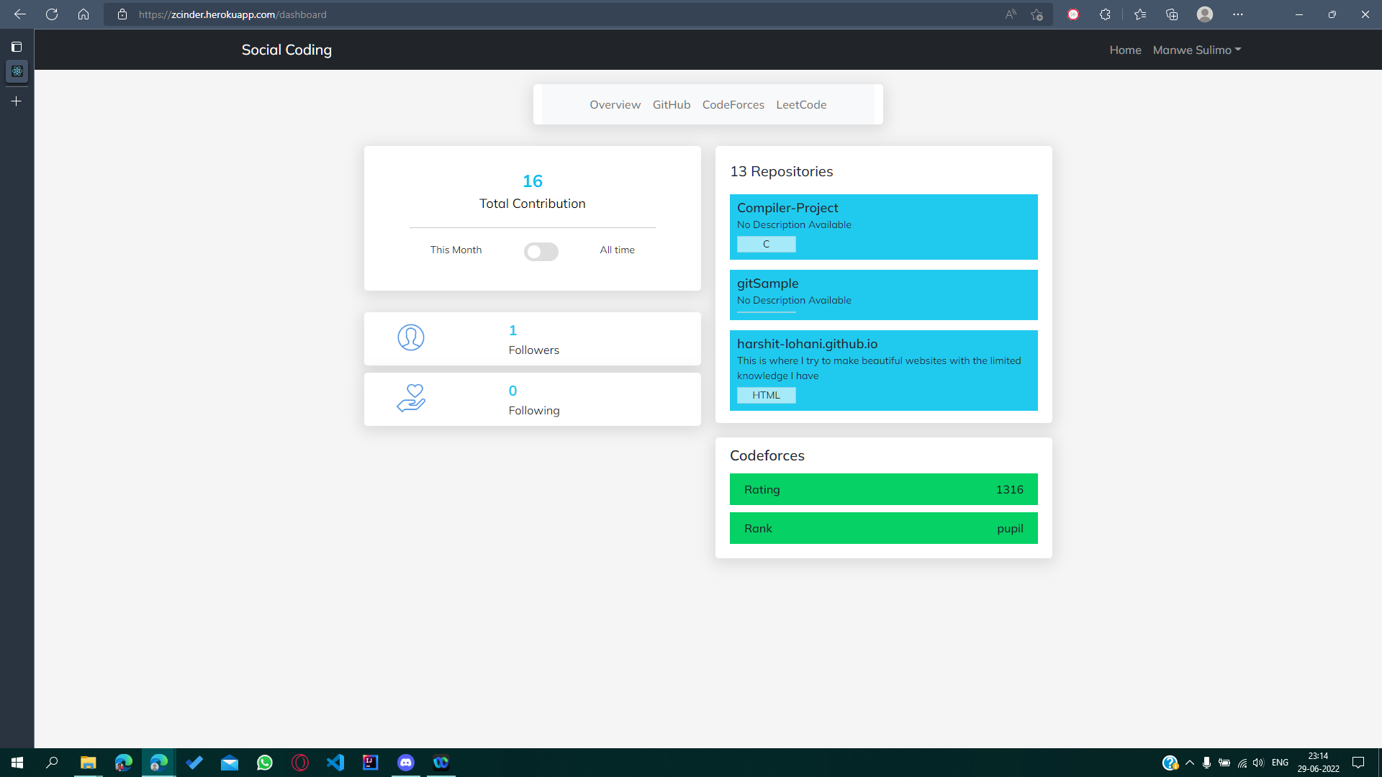Add this page to favorites
This screenshot has height=777, width=1382.
(x=1036, y=14)
